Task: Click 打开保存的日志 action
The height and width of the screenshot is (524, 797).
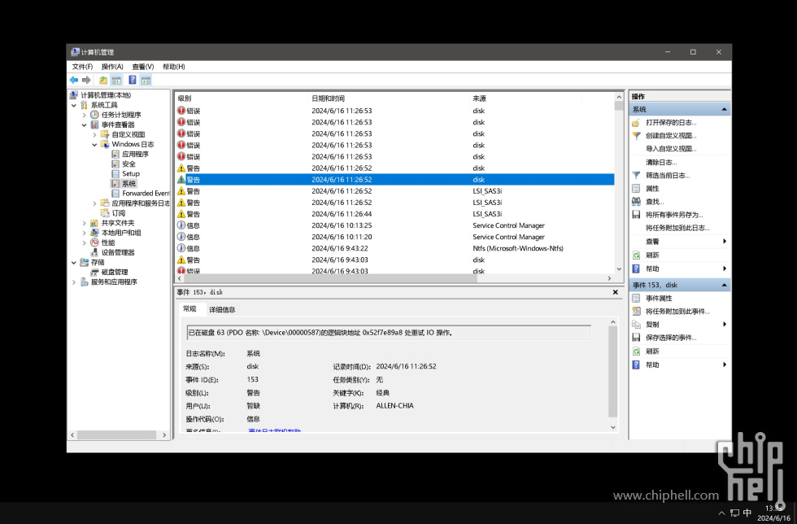Action: tap(671, 123)
